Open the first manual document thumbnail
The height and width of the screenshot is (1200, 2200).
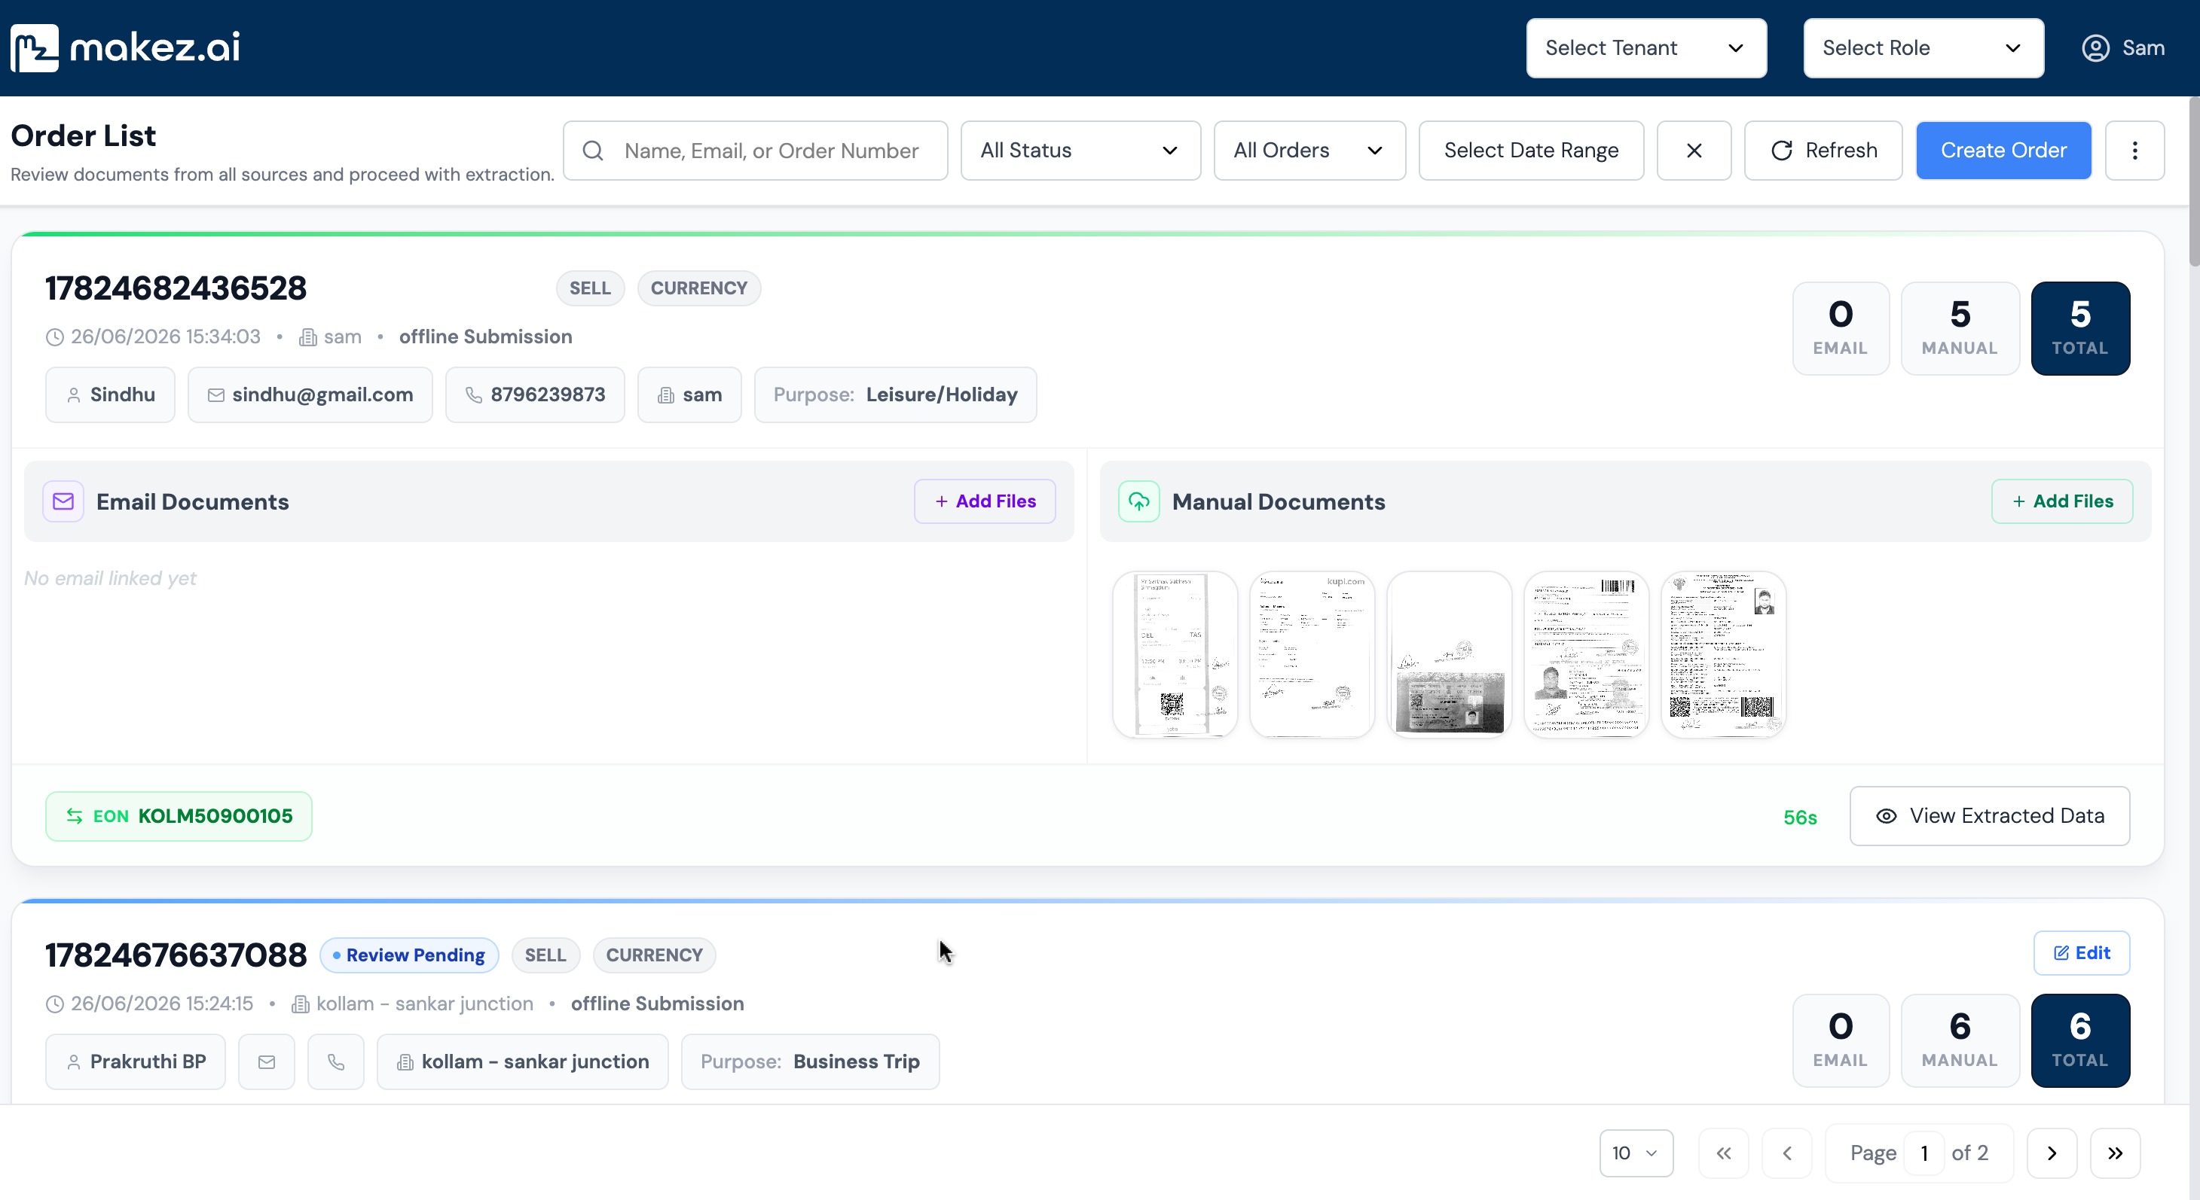(x=1175, y=655)
